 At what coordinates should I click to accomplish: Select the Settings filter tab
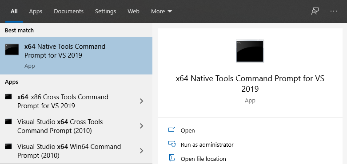click(x=105, y=11)
